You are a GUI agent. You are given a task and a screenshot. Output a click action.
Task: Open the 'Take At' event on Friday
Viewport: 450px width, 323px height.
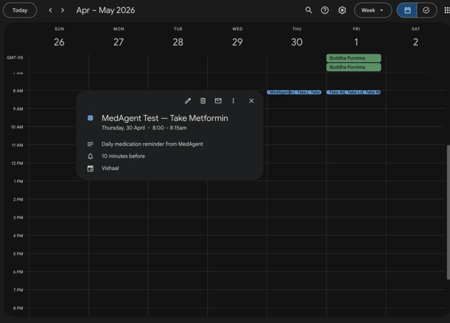(335, 92)
